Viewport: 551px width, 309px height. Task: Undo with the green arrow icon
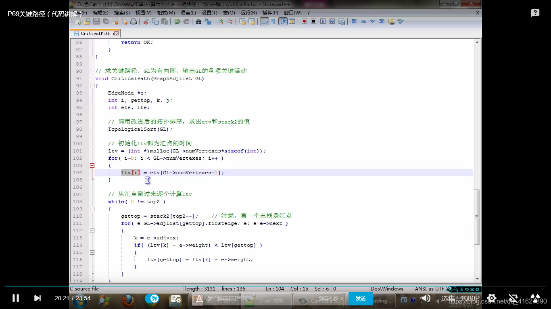click(177, 21)
